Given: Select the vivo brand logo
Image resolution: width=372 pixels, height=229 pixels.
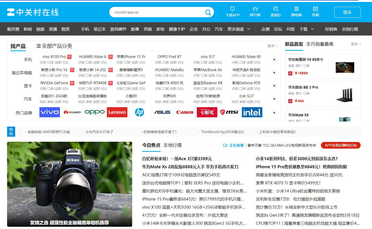Looking at the screenshot, I should coord(50,112).
